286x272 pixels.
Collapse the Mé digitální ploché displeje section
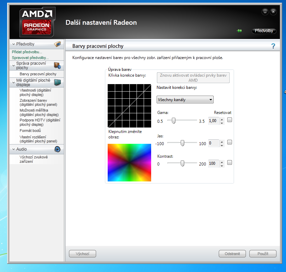(x=14, y=81)
